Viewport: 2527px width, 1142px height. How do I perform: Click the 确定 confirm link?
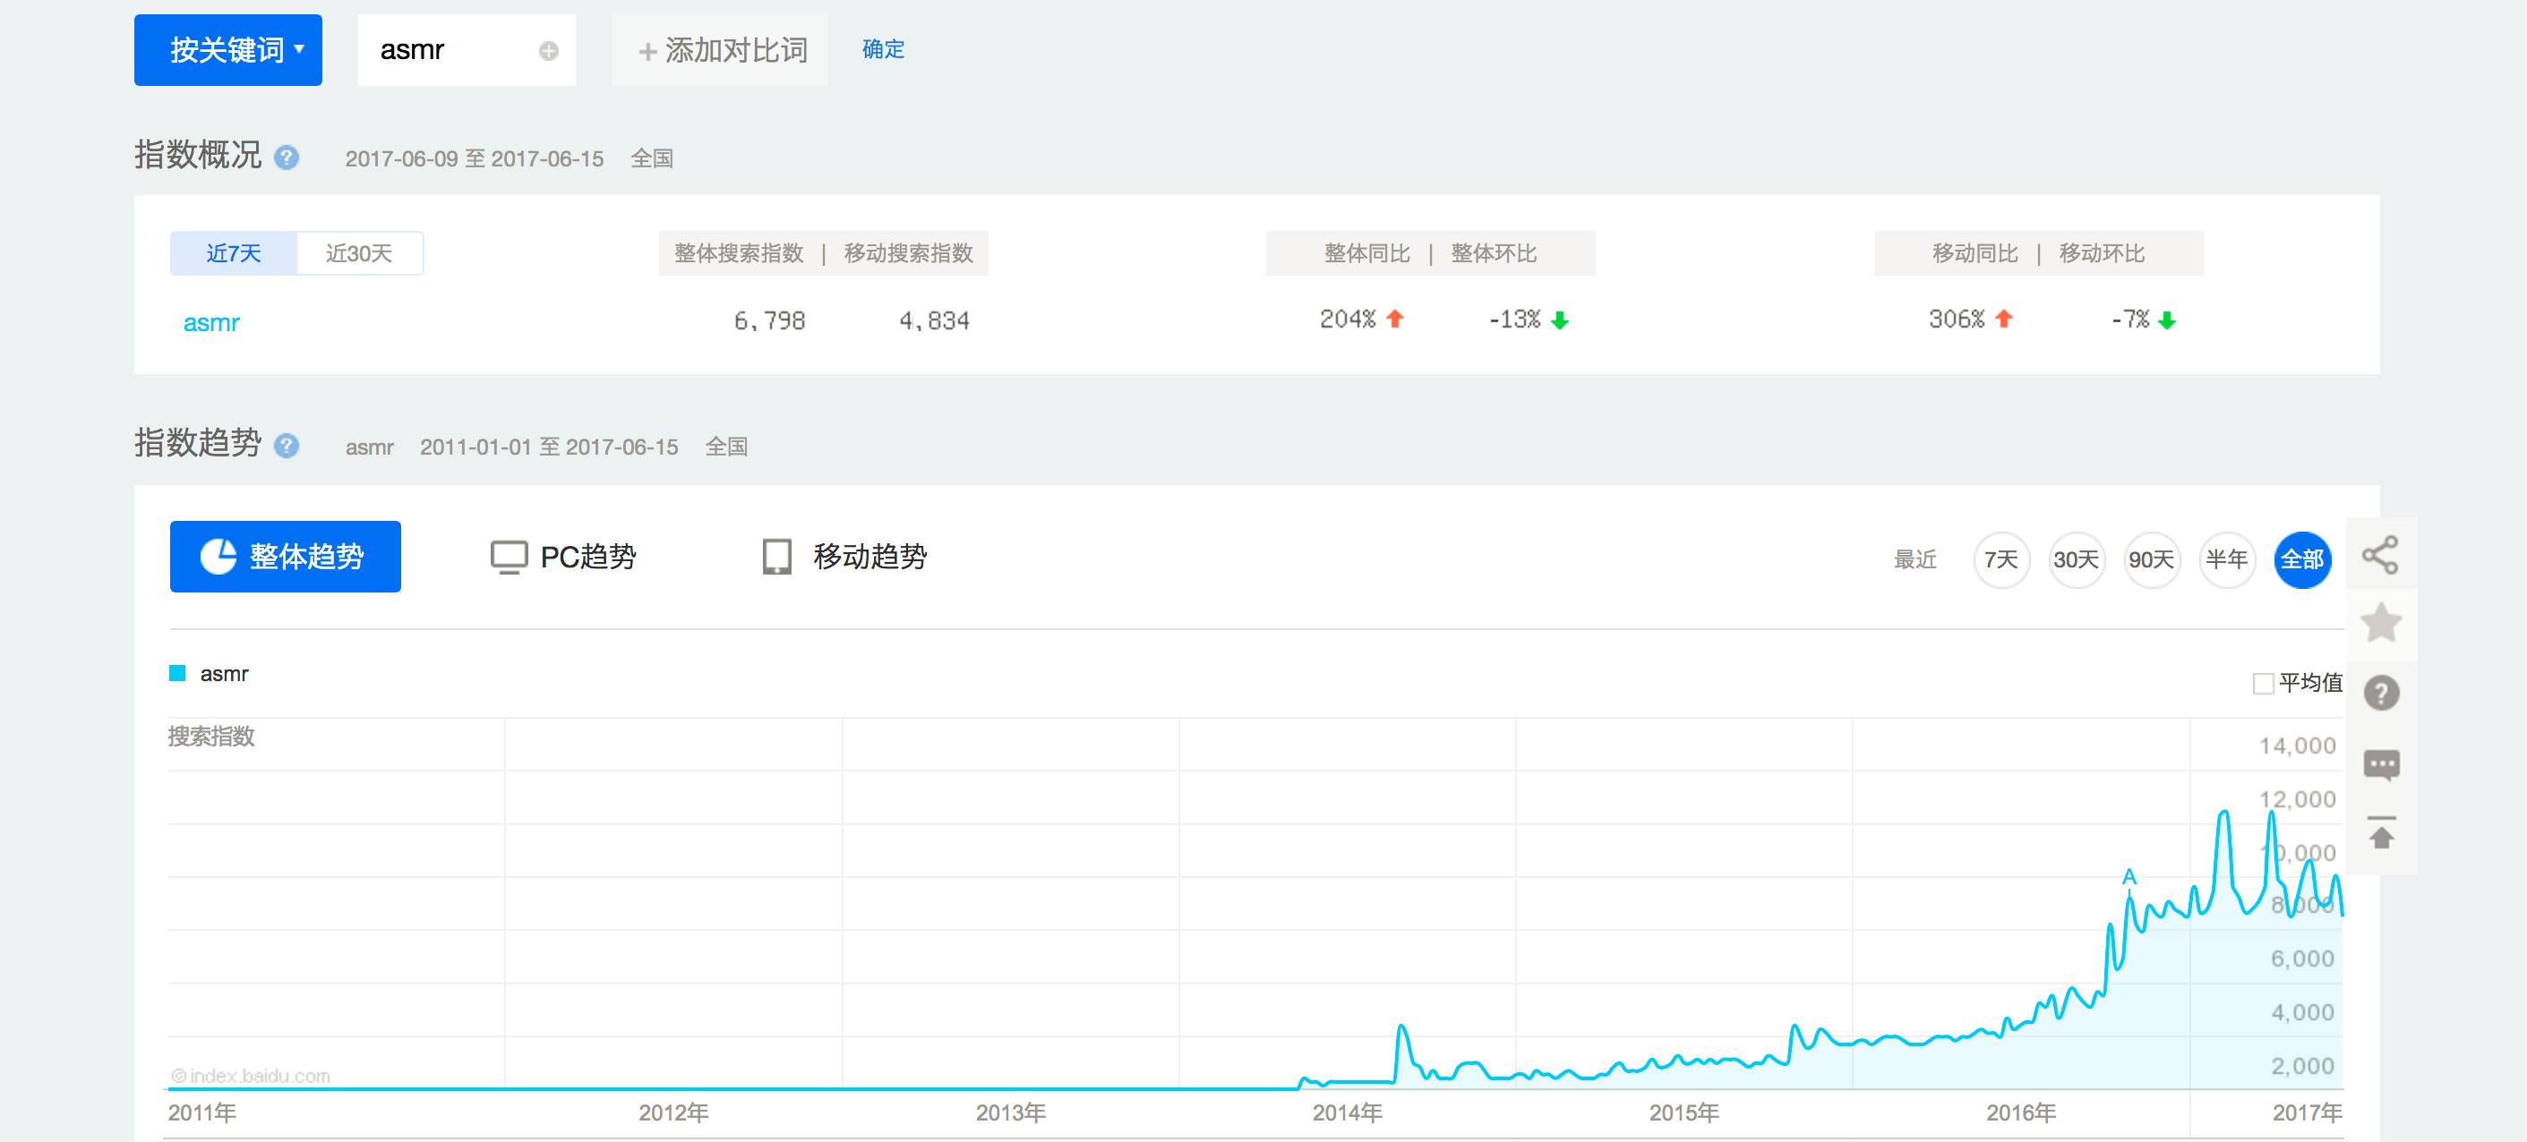(883, 49)
